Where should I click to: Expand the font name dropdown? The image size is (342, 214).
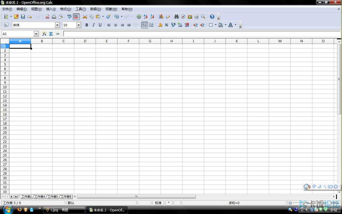click(57, 25)
